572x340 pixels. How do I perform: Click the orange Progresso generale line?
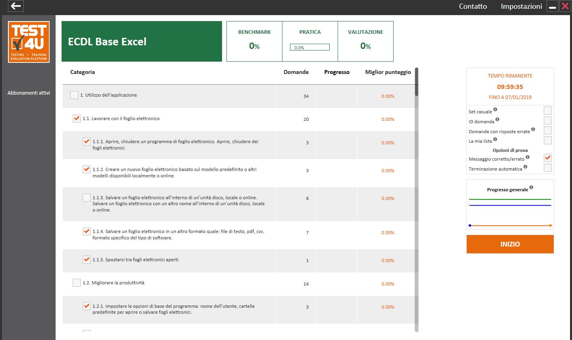click(x=510, y=225)
